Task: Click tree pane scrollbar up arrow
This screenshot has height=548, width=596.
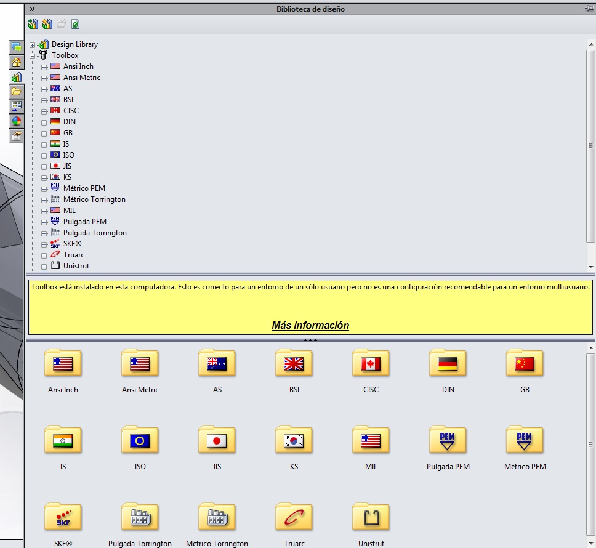Action: [x=590, y=44]
